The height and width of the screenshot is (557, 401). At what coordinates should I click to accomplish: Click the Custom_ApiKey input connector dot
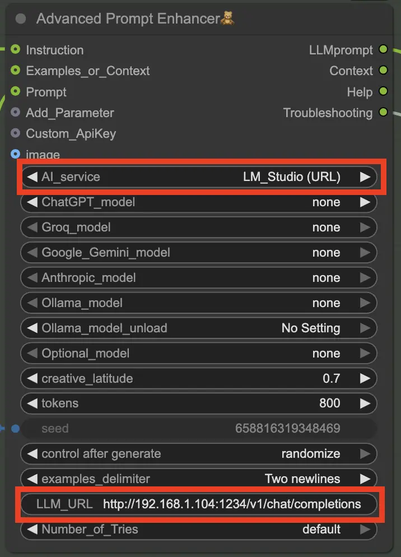(15, 133)
